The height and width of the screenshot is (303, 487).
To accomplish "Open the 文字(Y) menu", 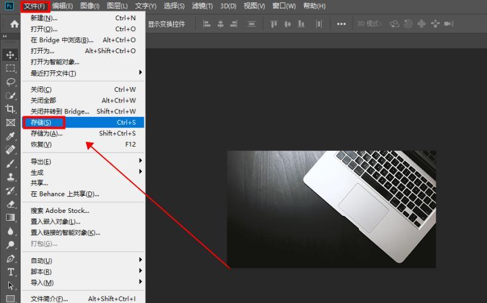I will [x=146, y=6].
